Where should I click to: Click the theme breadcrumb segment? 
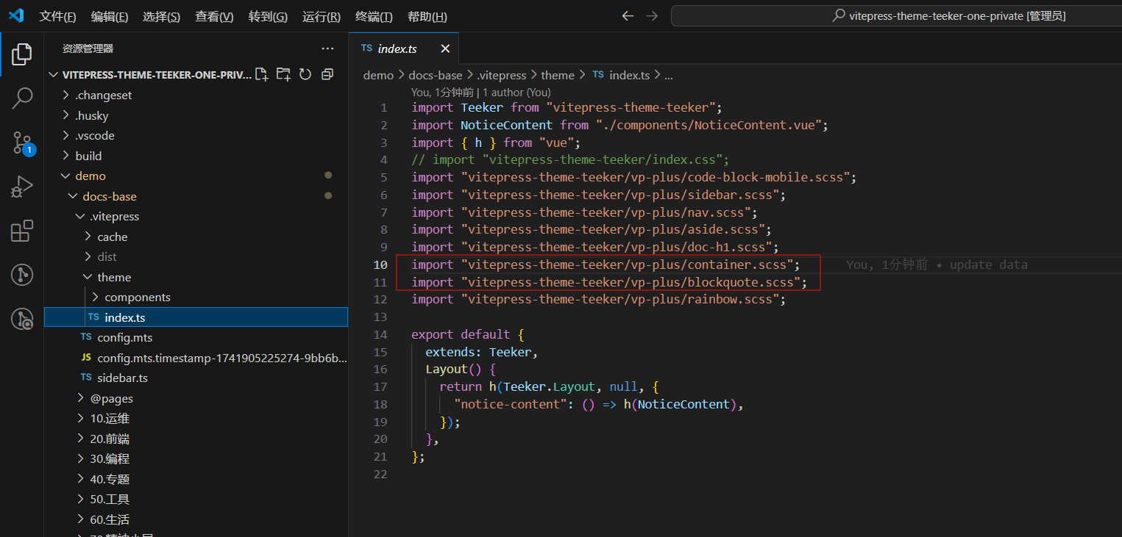point(558,75)
